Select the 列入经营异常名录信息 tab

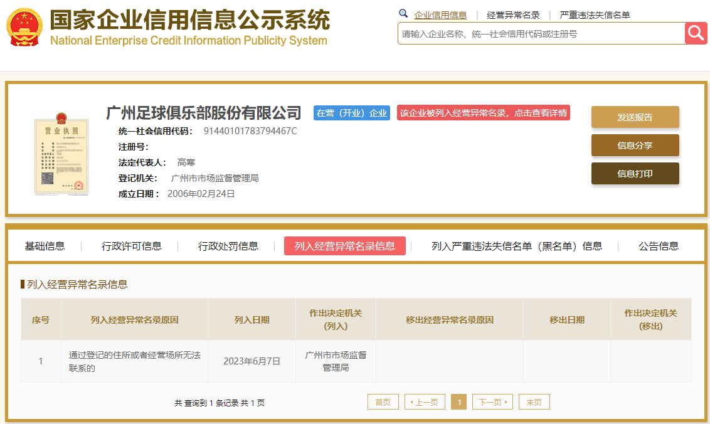point(344,246)
